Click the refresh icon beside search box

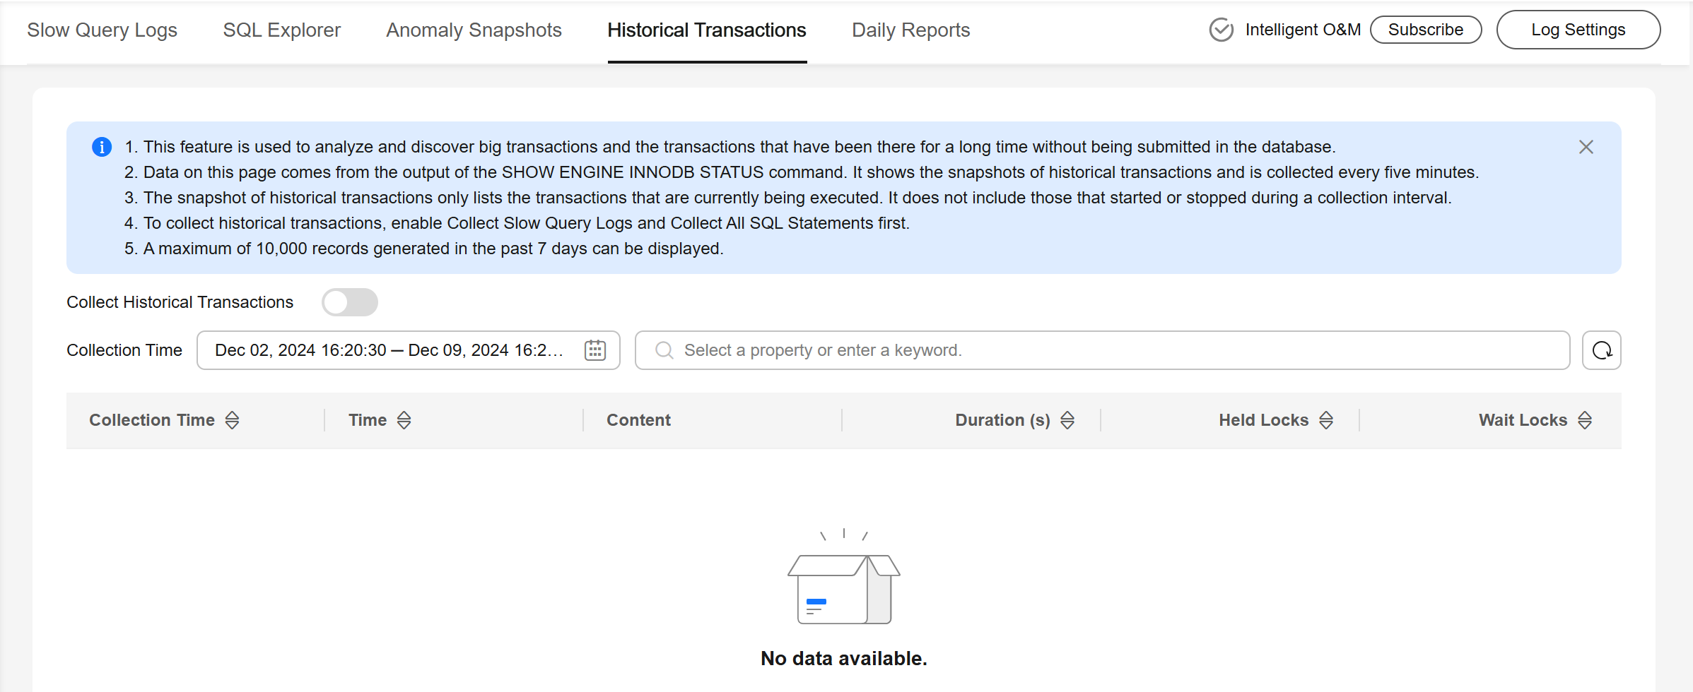(1601, 350)
